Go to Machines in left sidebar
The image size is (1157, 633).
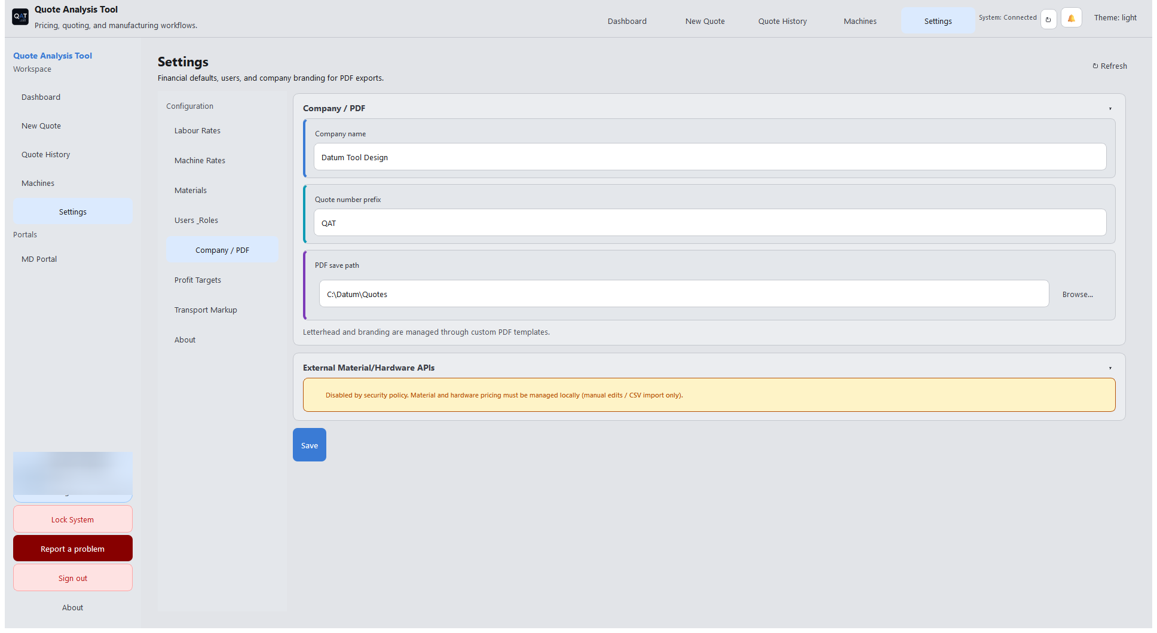tap(73, 183)
